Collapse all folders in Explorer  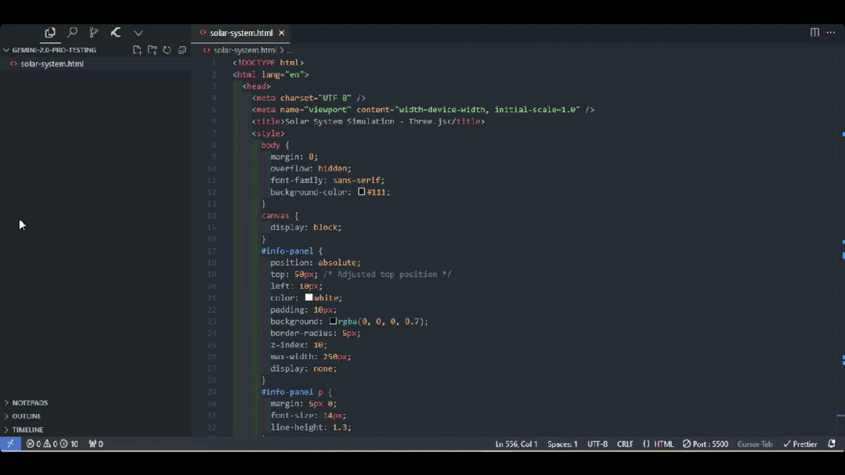[x=182, y=50]
